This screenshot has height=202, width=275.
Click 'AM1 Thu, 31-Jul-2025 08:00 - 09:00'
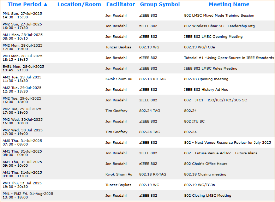(22, 153)
